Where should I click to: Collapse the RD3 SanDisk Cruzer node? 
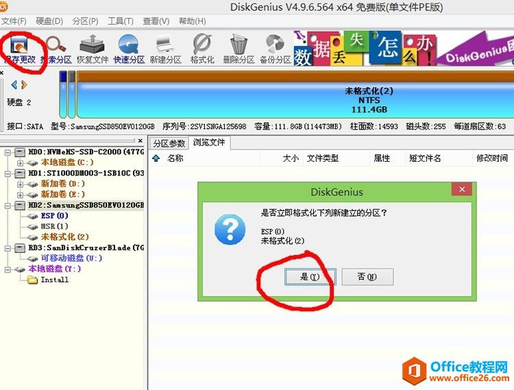coord(8,248)
